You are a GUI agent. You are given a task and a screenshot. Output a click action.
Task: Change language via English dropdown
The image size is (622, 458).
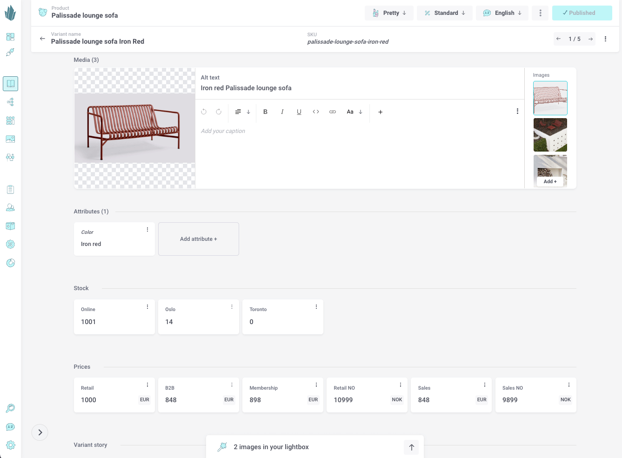pos(502,13)
